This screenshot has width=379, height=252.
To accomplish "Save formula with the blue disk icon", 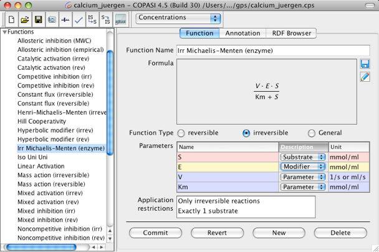I will tap(365, 64).
